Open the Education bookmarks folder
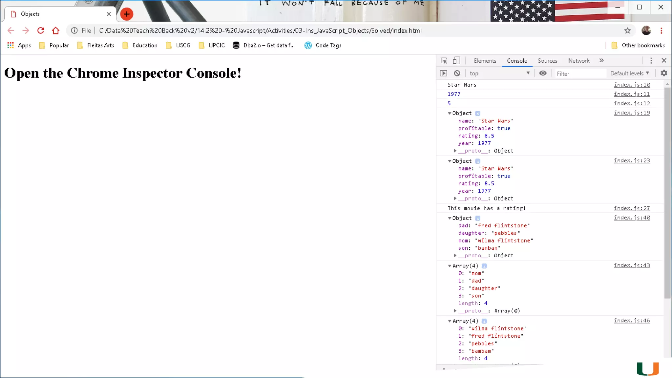 [145, 45]
